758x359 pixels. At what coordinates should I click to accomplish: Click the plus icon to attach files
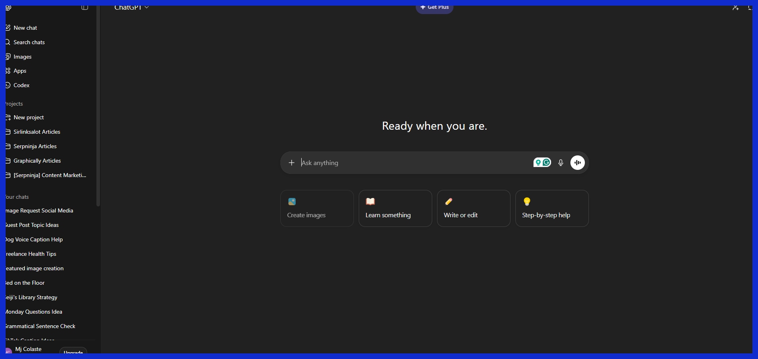coord(292,163)
